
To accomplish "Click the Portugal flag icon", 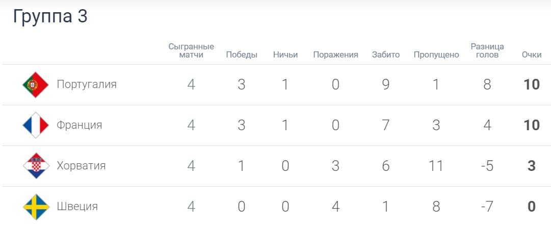I will (x=36, y=84).
